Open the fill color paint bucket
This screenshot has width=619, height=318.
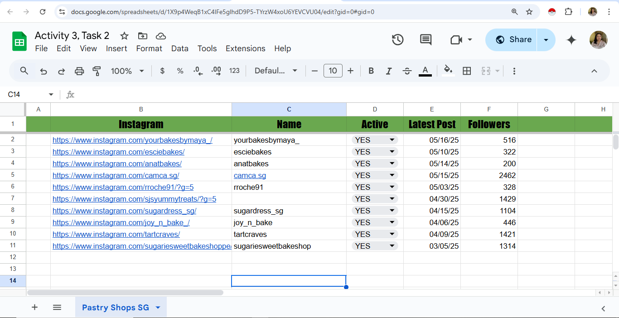(x=448, y=70)
